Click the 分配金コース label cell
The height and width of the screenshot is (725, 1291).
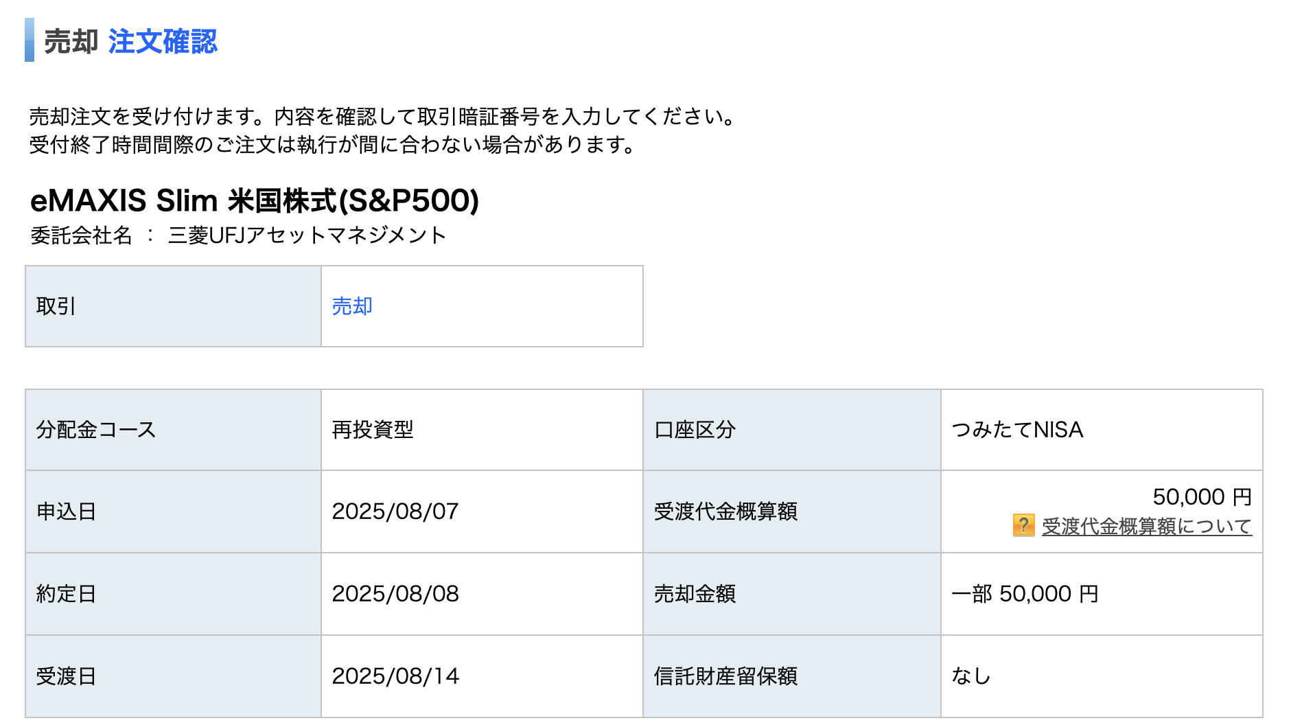173,430
